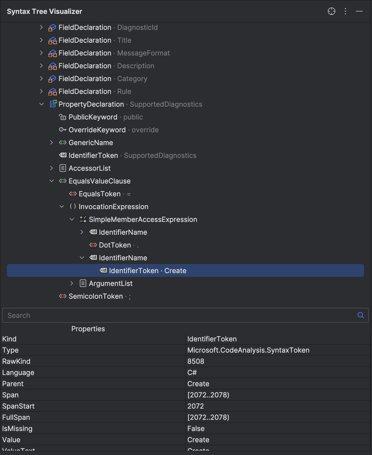The width and height of the screenshot is (372, 455).
Task: Click the OverrideKeyword key icon
Action: (63, 130)
